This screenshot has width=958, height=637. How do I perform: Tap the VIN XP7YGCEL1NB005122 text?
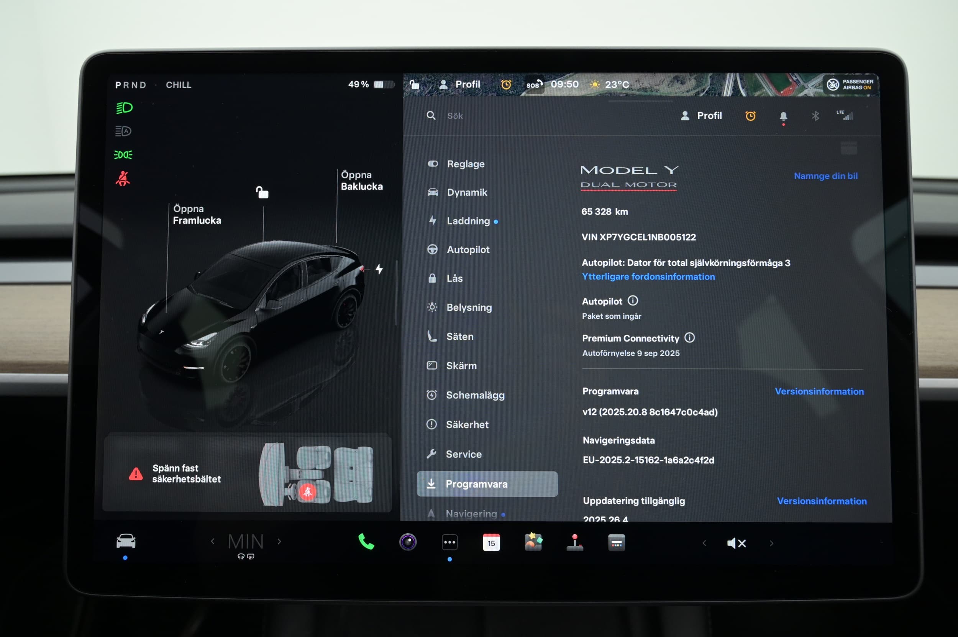[638, 237]
